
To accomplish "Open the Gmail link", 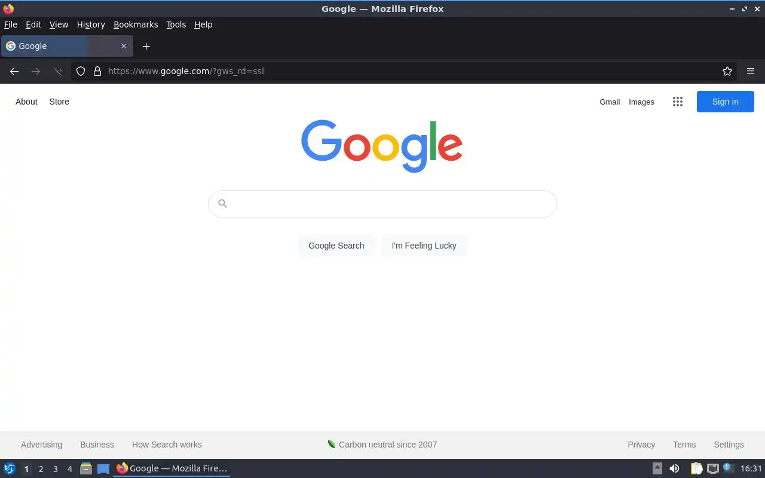I will (x=610, y=102).
